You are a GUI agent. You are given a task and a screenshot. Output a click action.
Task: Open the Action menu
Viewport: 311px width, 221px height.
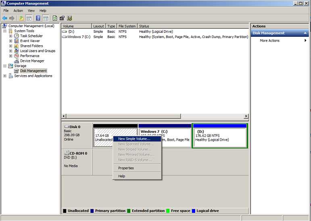coord(18,11)
